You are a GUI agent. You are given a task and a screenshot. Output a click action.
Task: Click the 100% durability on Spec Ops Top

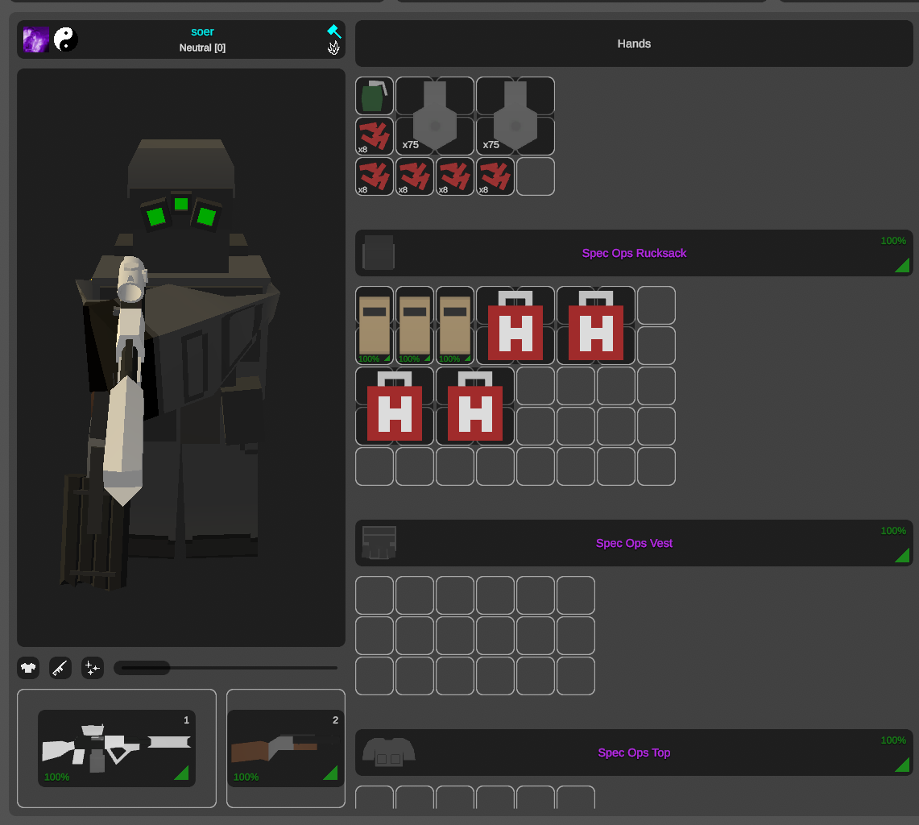point(893,740)
